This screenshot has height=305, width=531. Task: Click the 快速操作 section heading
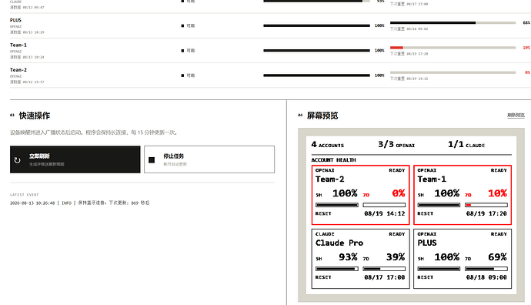(35, 116)
